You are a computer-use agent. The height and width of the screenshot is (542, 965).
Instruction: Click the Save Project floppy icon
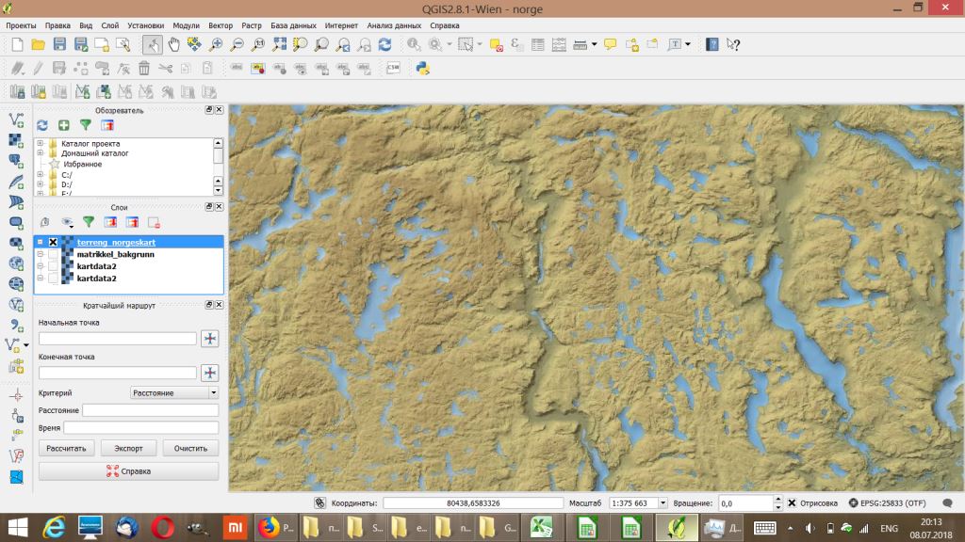[59, 44]
